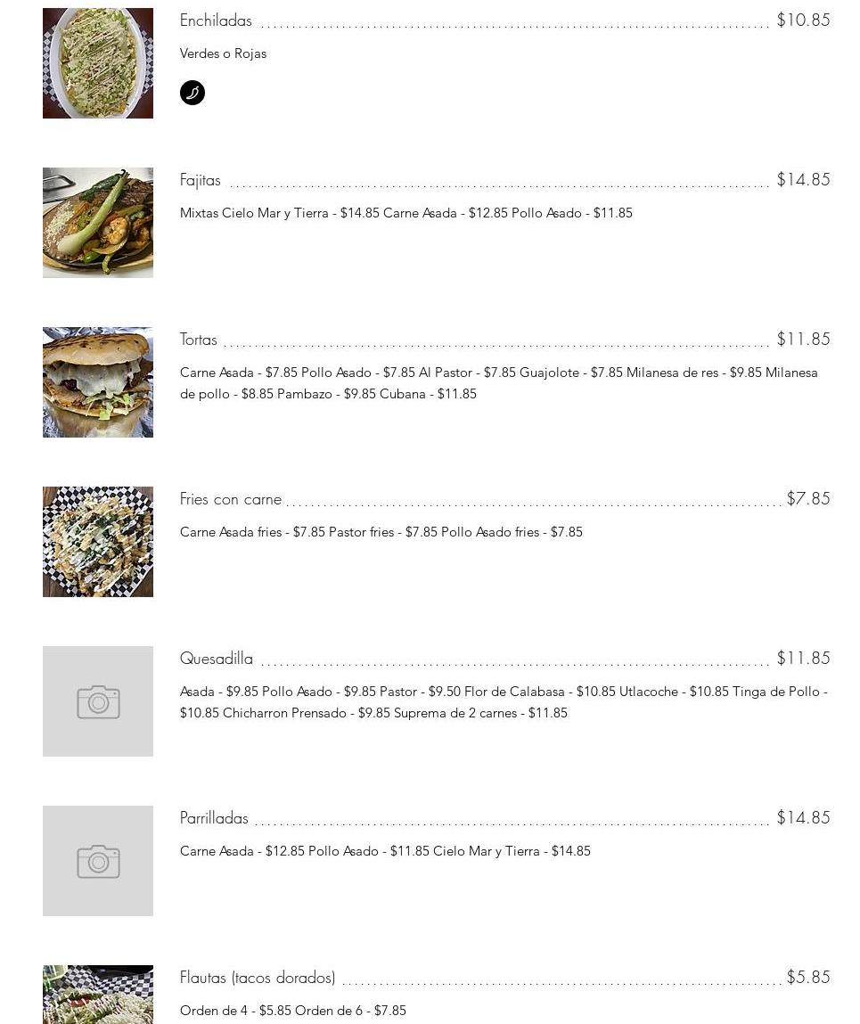View the Fries con carne photo
The height and width of the screenshot is (1024, 860).
pyautogui.click(x=98, y=542)
